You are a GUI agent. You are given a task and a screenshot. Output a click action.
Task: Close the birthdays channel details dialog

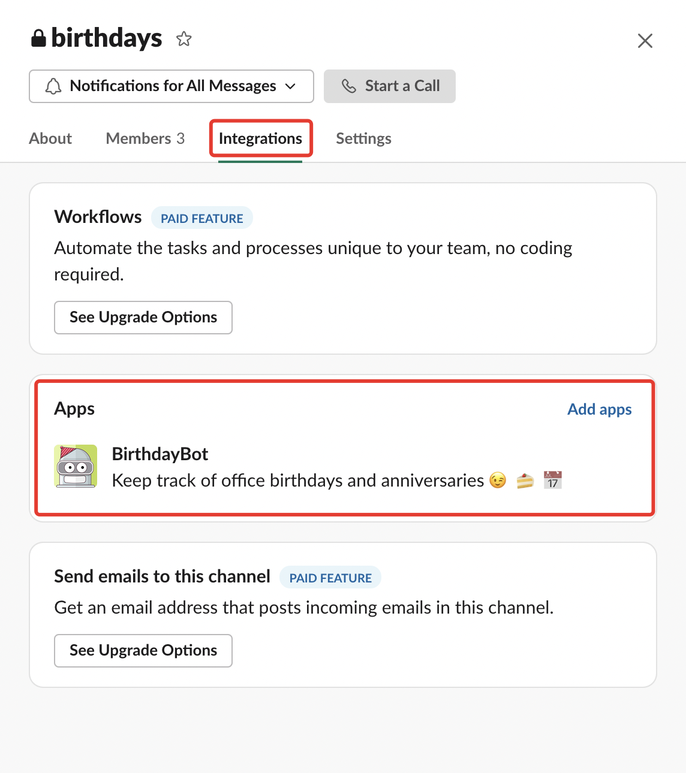point(645,41)
